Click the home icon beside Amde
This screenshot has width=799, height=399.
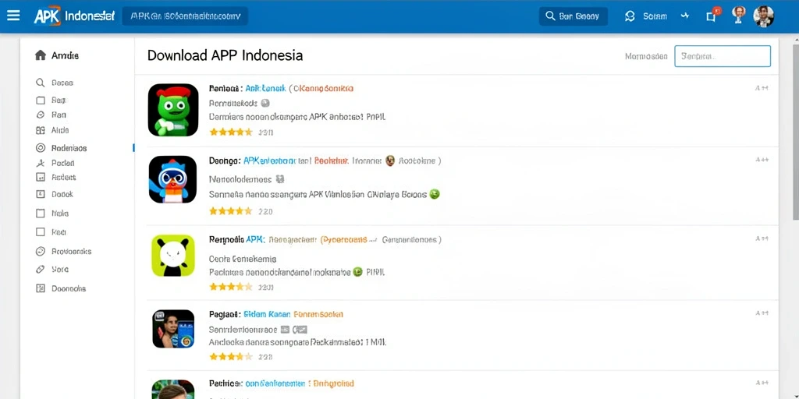(41, 55)
